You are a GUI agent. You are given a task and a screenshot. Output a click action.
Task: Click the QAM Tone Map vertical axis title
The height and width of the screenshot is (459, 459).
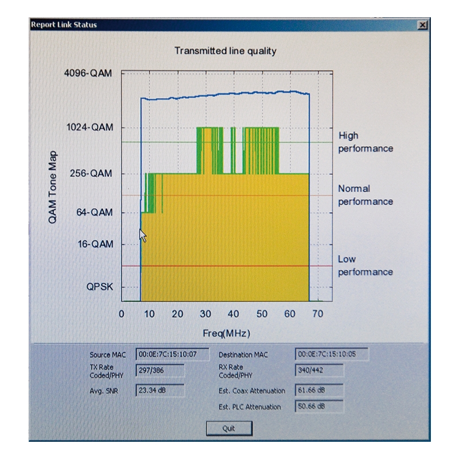[53, 187]
